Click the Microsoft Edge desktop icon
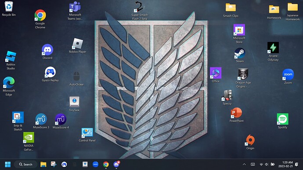The width and height of the screenshot is (303, 170). pos(9,86)
